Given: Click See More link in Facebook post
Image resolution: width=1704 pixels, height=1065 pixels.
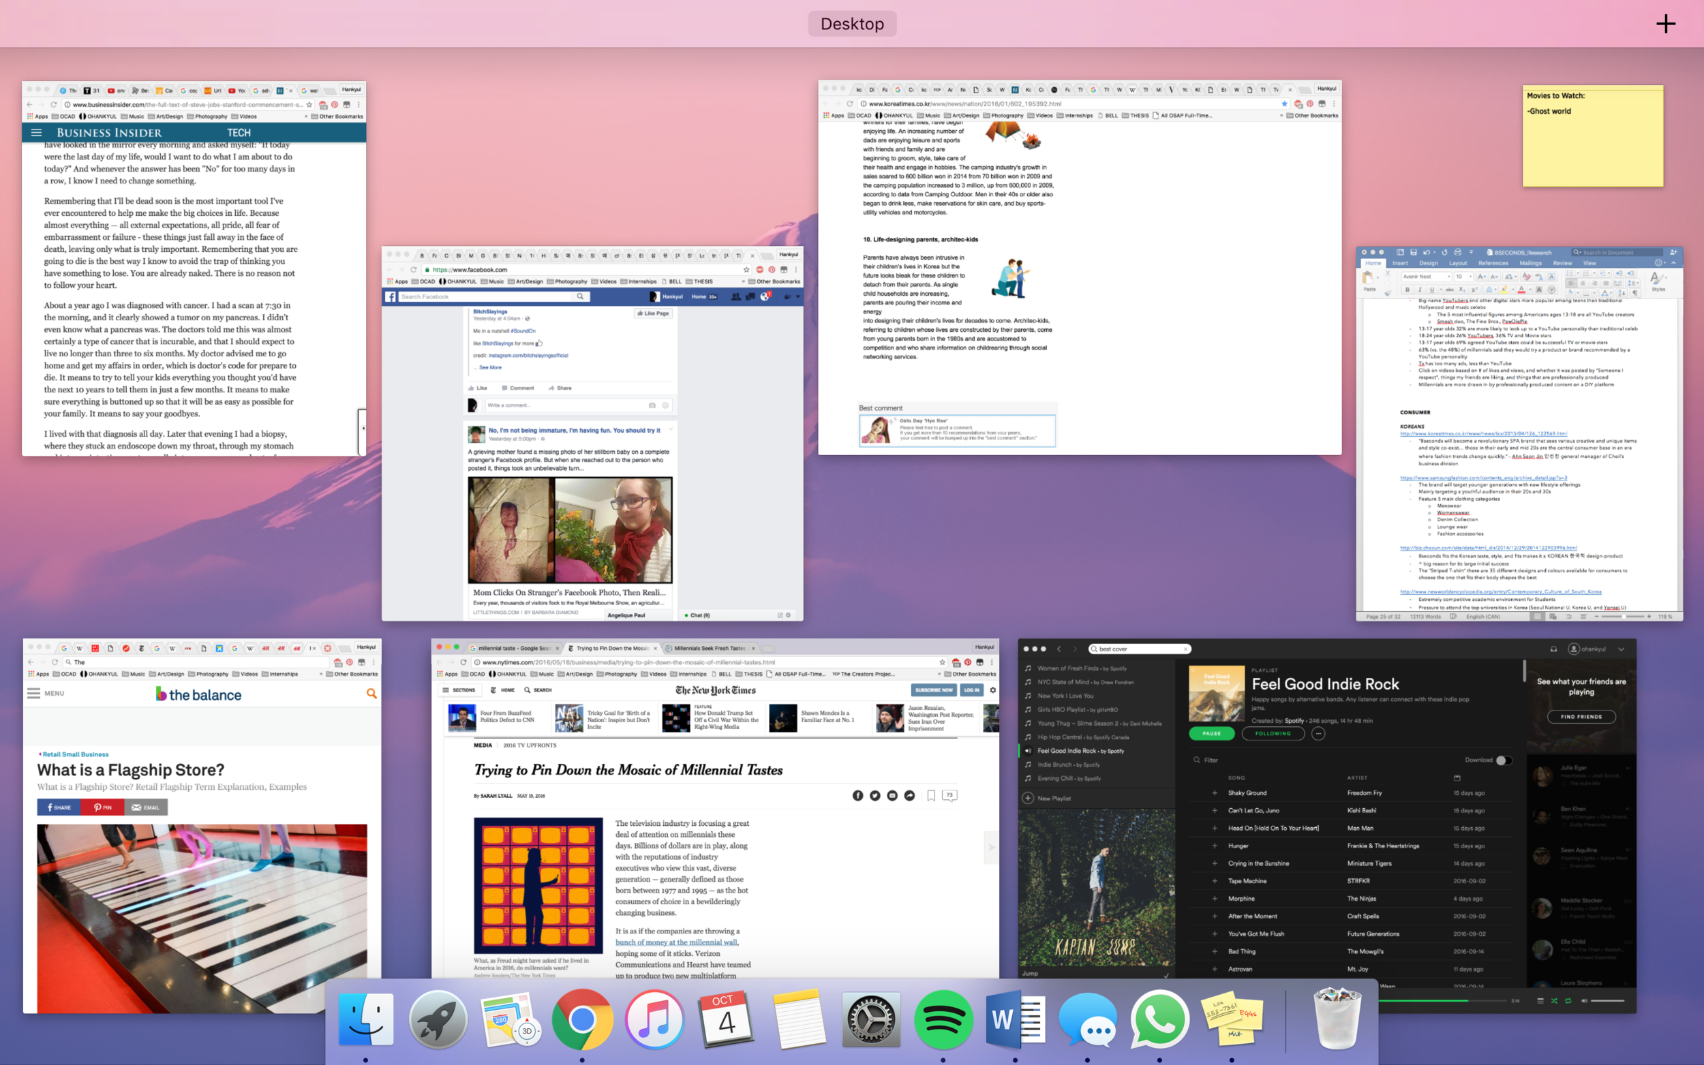Looking at the screenshot, I should 490,368.
